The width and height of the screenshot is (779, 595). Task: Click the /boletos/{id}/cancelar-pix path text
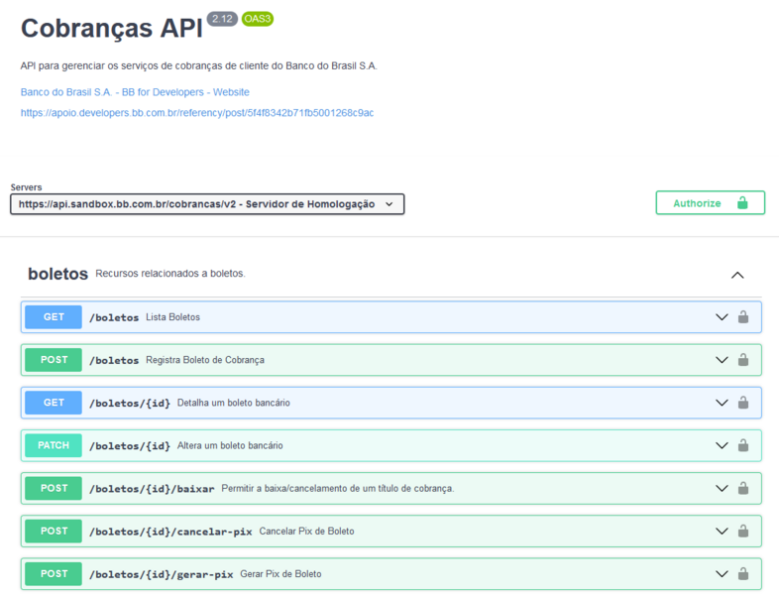170,532
